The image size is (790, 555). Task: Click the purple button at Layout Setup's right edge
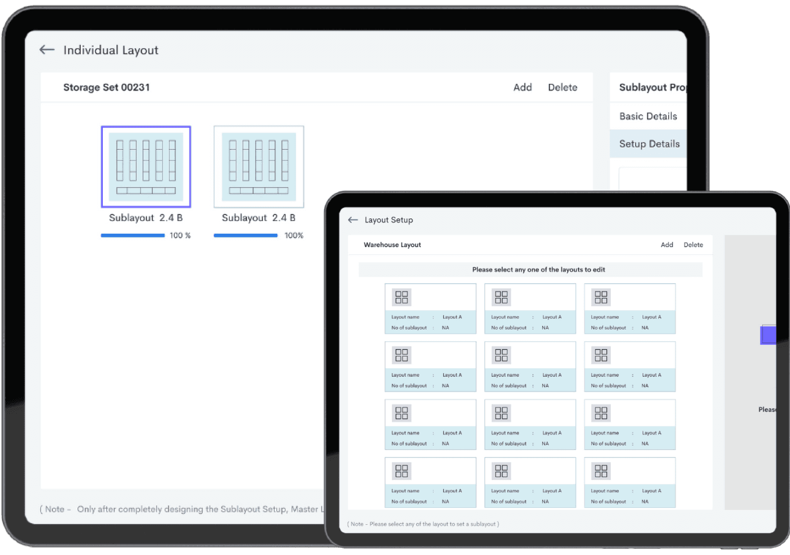768,335
